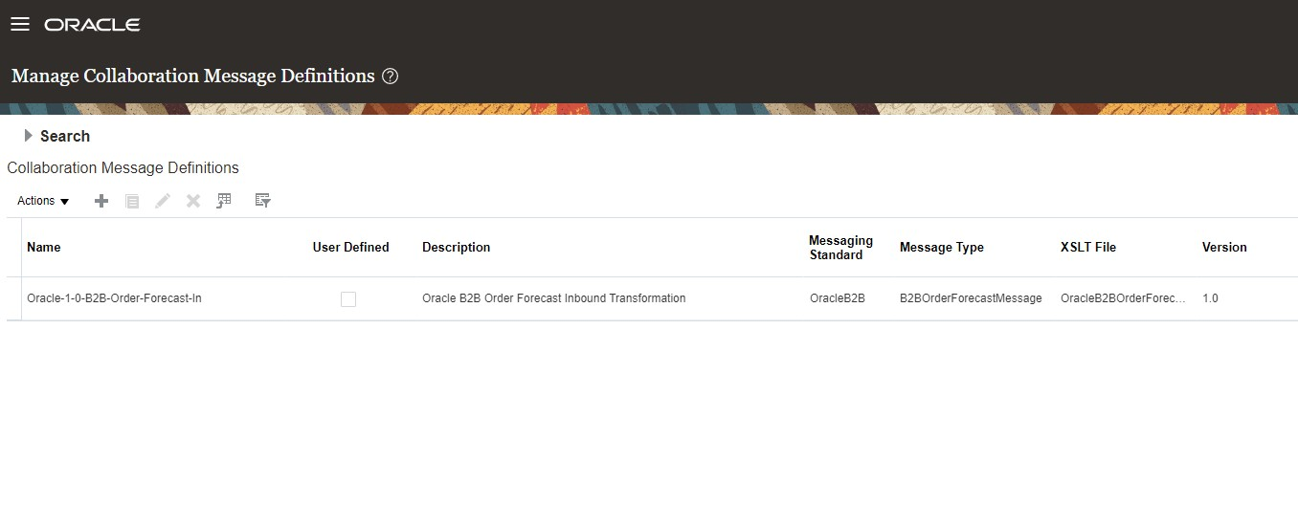Image resolution: width=1298 pixels, height=527 pixels.
Task: Click the Delete X icon
Action: point(193,201)
